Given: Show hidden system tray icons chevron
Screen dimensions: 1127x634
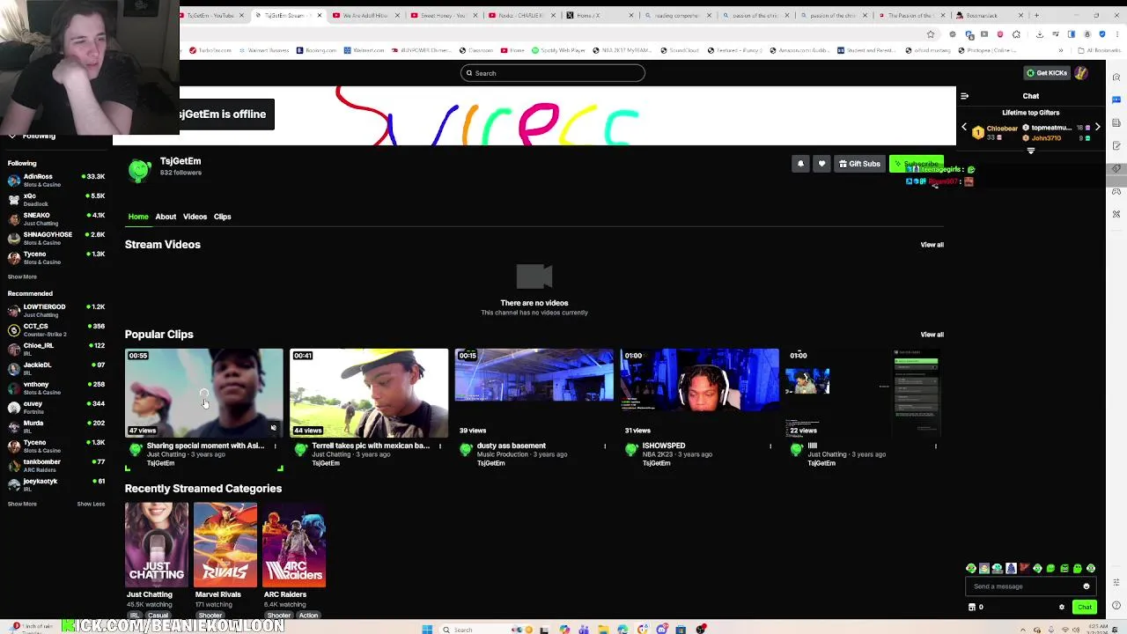Looking at the screenshot, I should coord(1022,630).
